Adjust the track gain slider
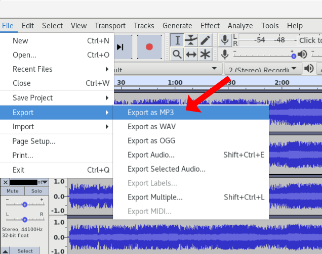 point(25,205)
